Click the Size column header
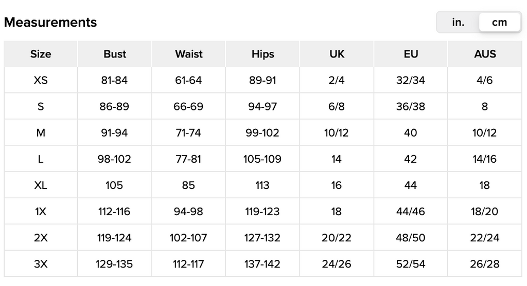 tap(41, 54)
